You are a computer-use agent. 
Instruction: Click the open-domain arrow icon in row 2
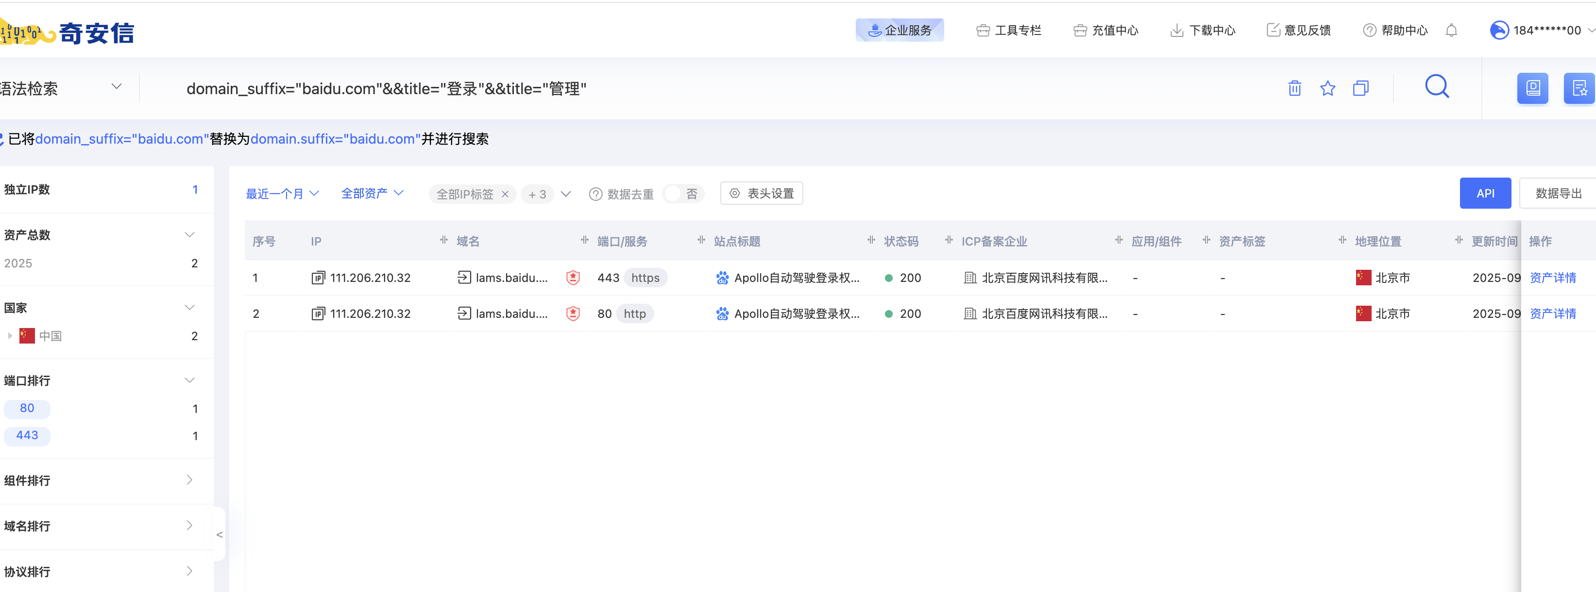point(464,313)
